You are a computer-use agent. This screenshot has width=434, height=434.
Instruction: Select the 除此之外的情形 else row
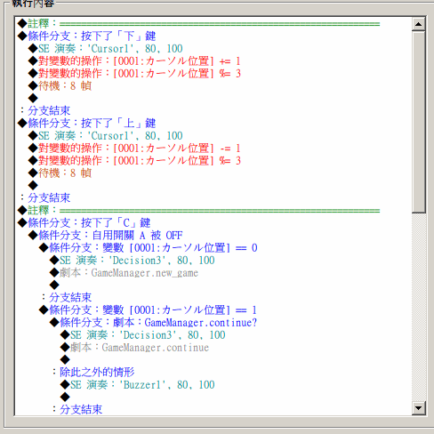(92, 372)
